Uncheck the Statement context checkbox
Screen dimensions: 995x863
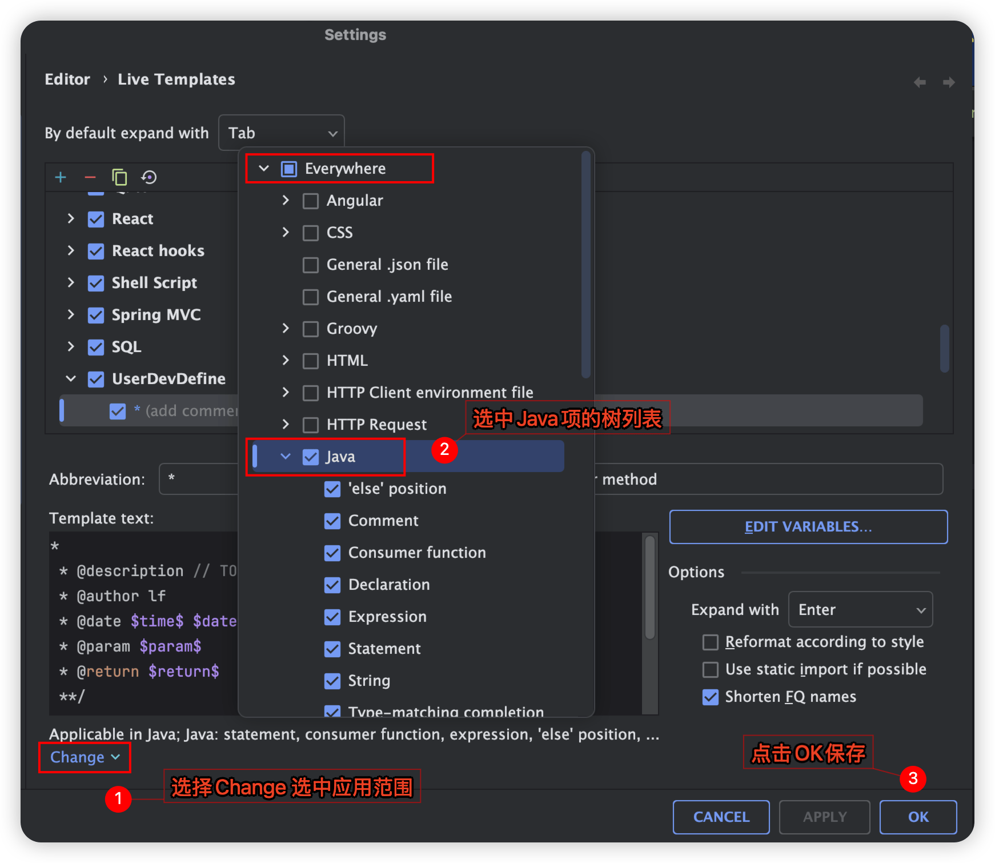tap(332, 649)
